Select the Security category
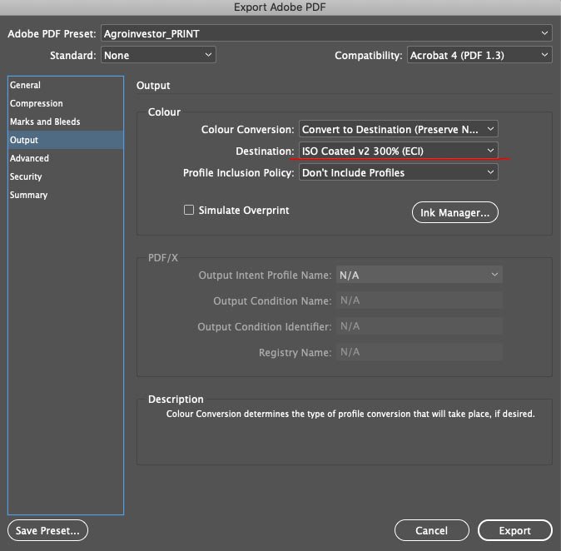 pyautogui.click(x=66, y=176)
